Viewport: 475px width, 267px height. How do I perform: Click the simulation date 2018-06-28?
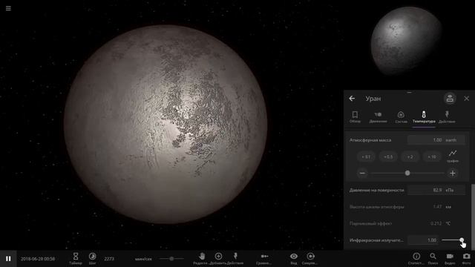point(38,259)
